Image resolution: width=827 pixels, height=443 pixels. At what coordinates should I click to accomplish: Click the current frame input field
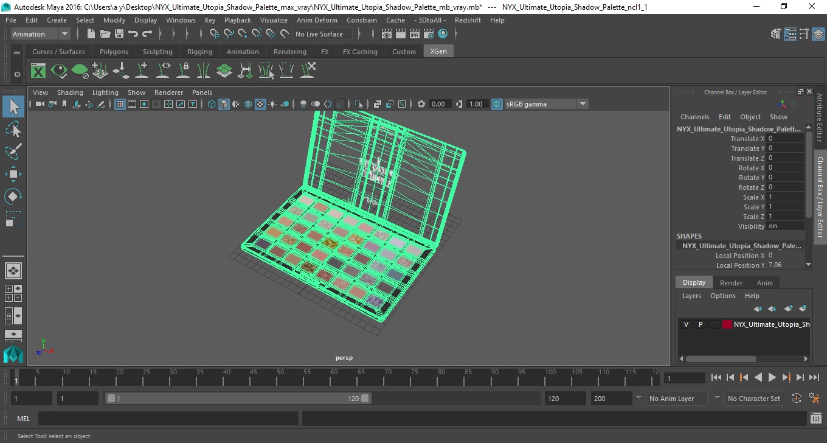click(685, 378)
